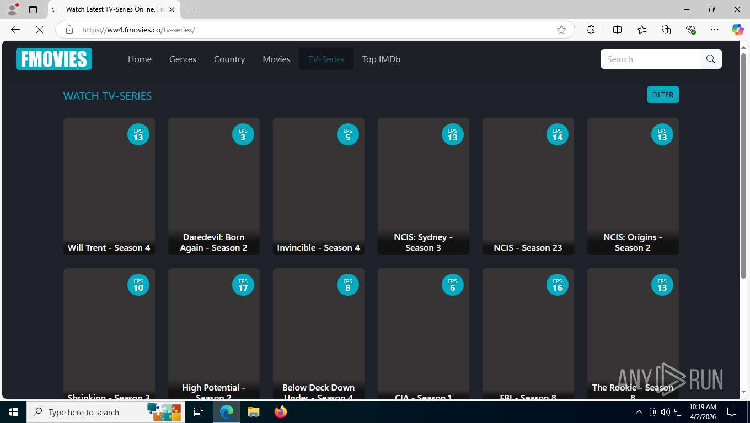View site information lock icon
This screenshot has width=750, height=423.
pos(69,30)
